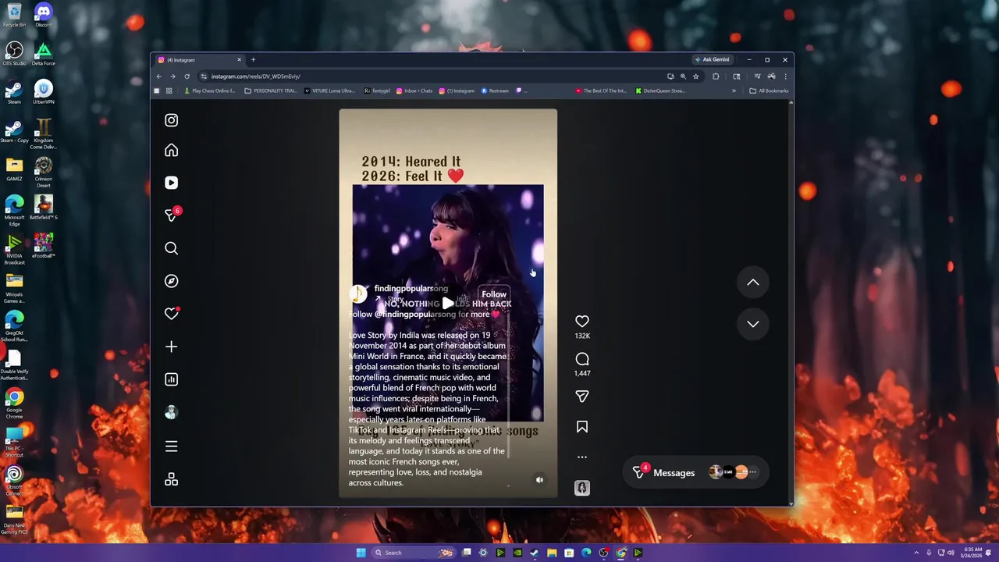Select Google Chrome desktop shortcut

pyautogui.click(x=14, y=403)
